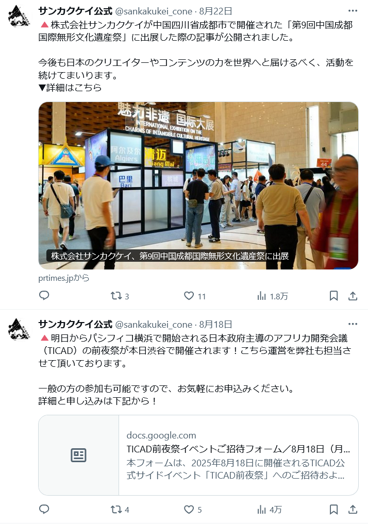Open more options on August 22 post

pos(353,11)
